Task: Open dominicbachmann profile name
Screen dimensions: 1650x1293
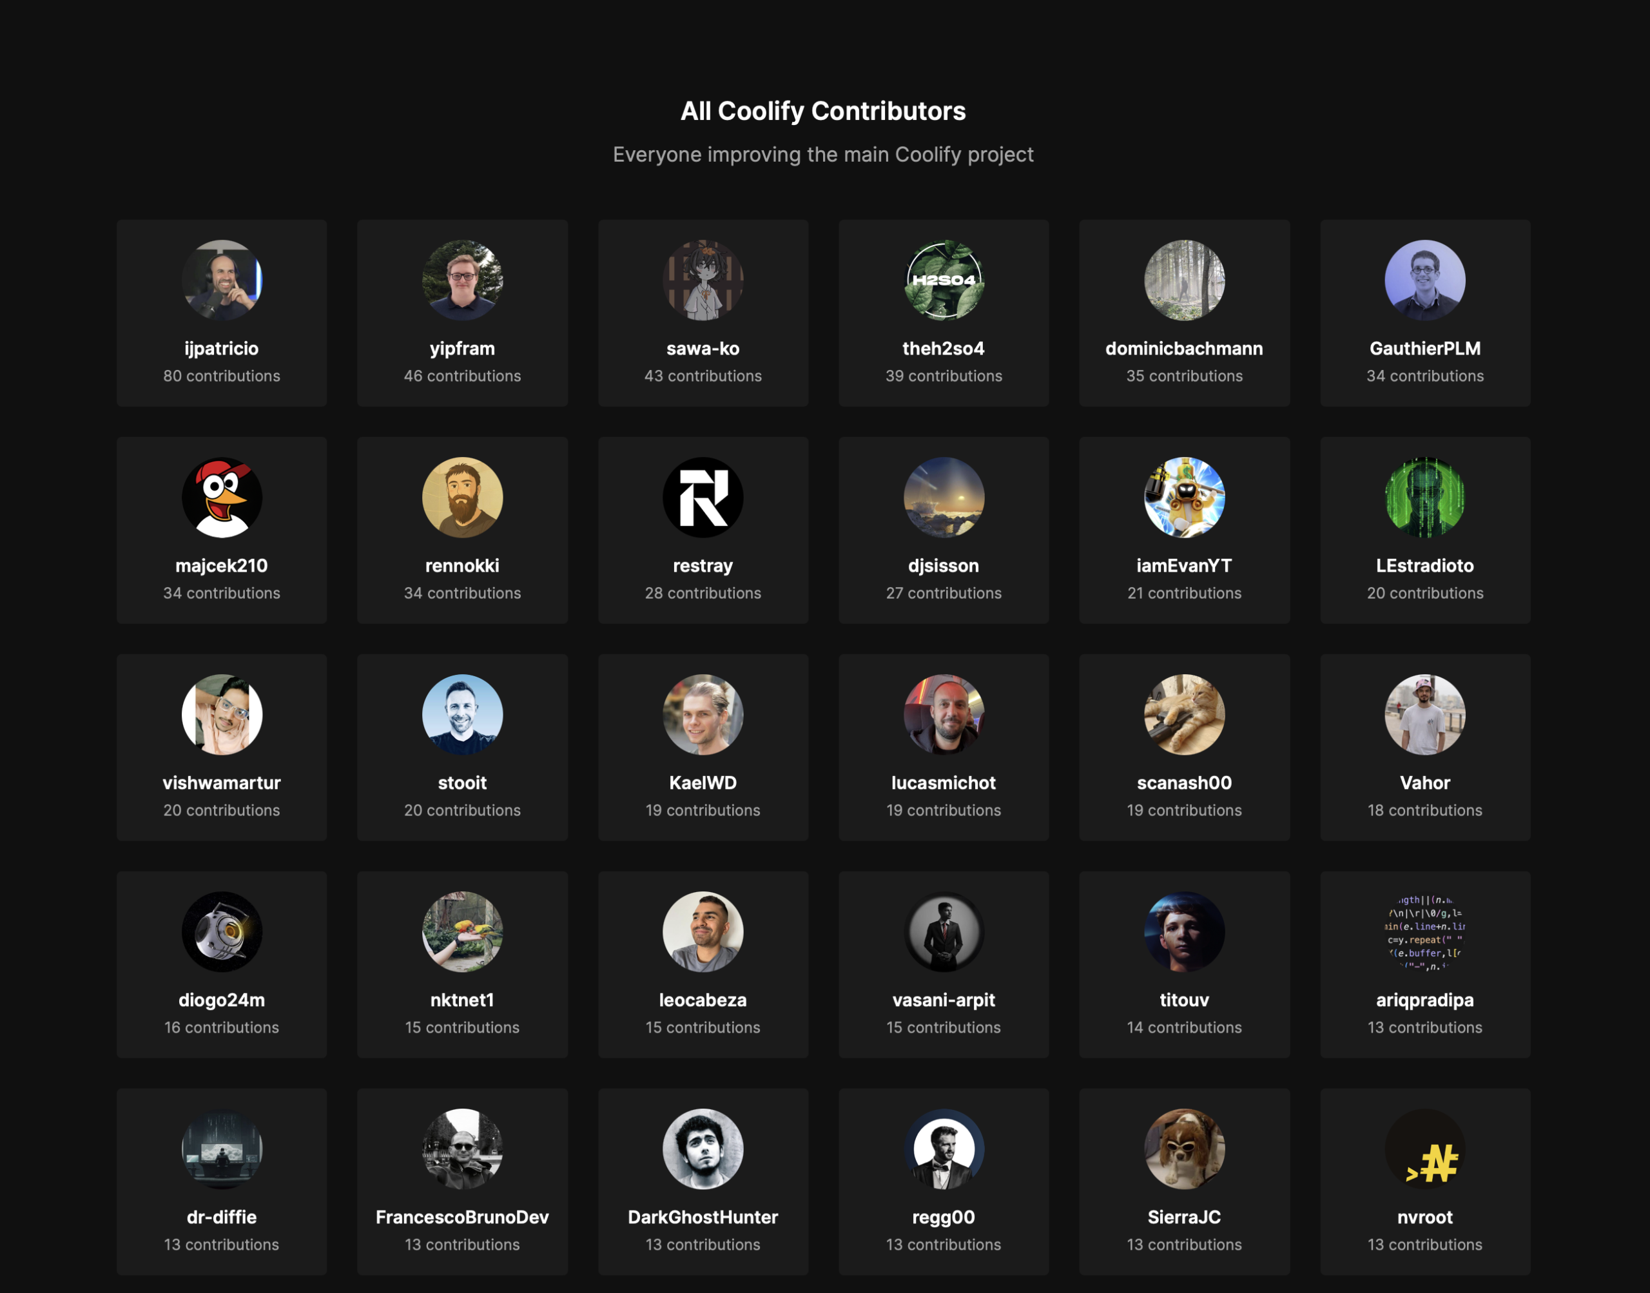Action: click(x=1184, y=348)
